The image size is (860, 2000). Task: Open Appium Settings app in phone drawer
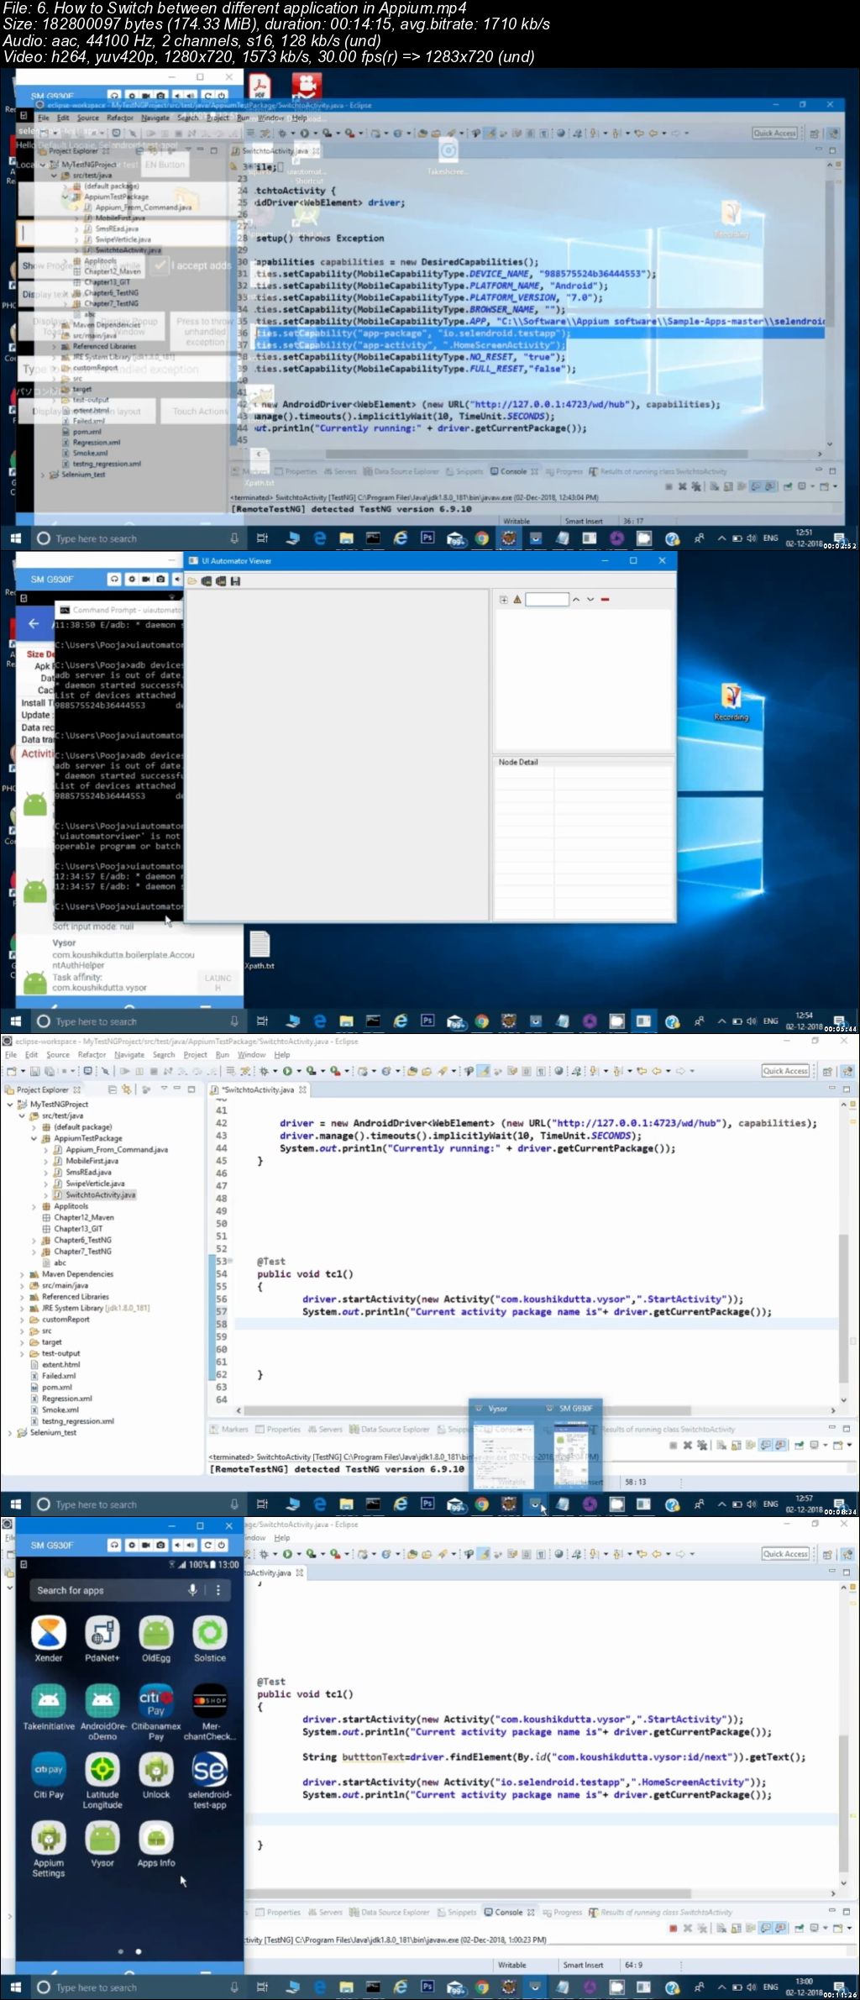click(x=49, y=1849)
